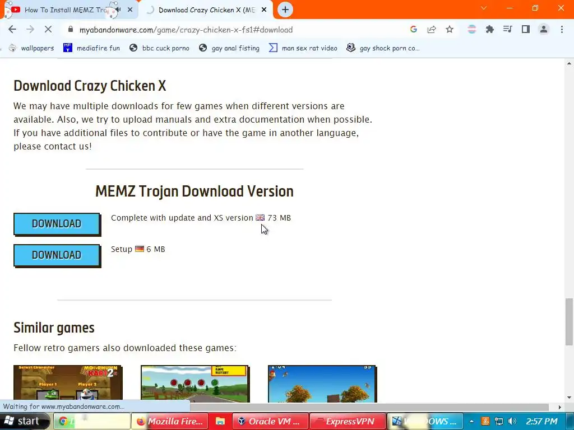The image size is (574, 430).
Task: Click the Download Crazy Chicken X heading
Action: (90, 86)
